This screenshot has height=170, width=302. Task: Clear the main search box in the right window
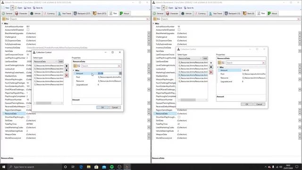(x=299, y=19)
